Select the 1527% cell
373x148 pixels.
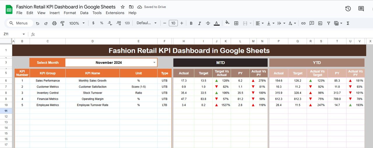click(226, 105)
